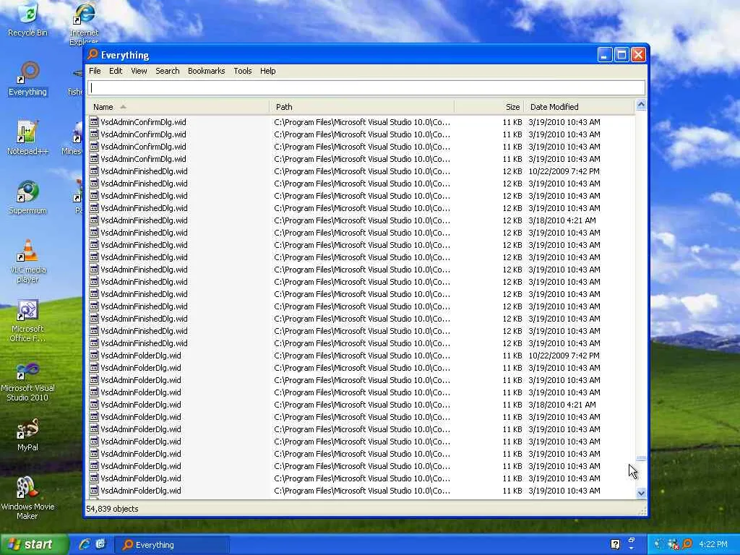Launch Microsoft Visual Studio 2010 shortcut
The width and height of the screenshot is (740, 555).
click(x=28, y=380)
